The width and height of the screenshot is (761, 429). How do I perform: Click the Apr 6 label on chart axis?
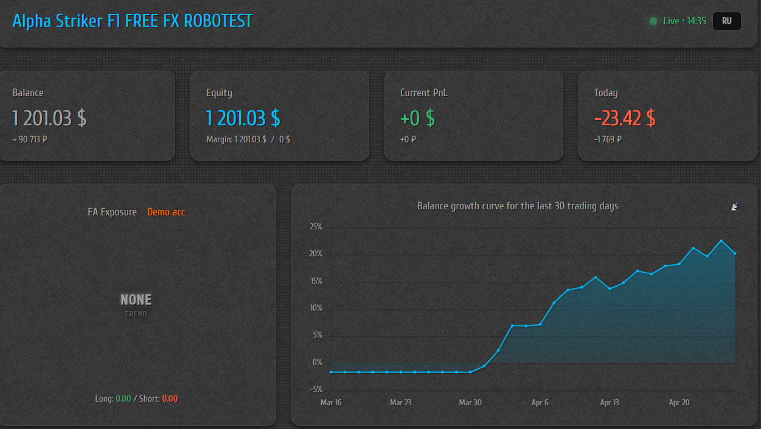[540, 402]
